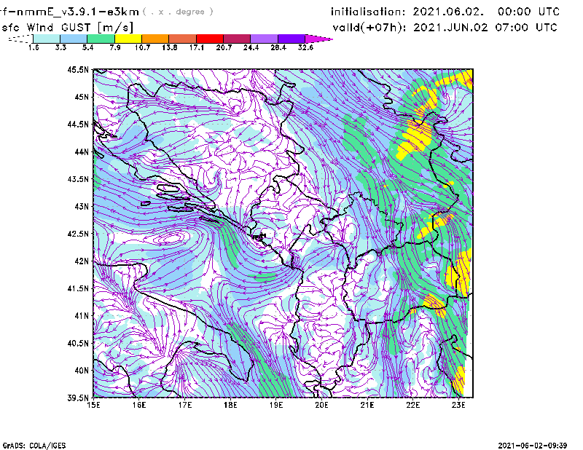Click the timestamp '2021-06-02-09:39'
The width and height of the screenshot is (583, 450).
coord(533,446)
